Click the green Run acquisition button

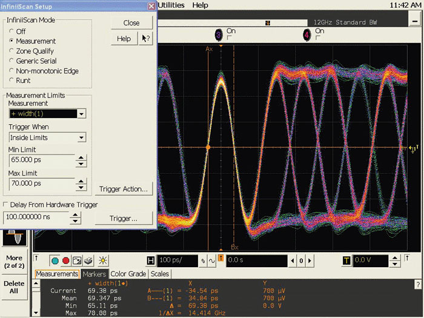click(55, 260)
